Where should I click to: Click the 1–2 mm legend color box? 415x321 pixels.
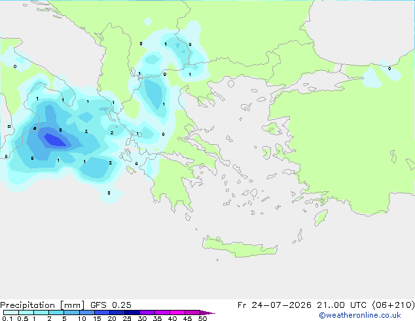[41, 312]
